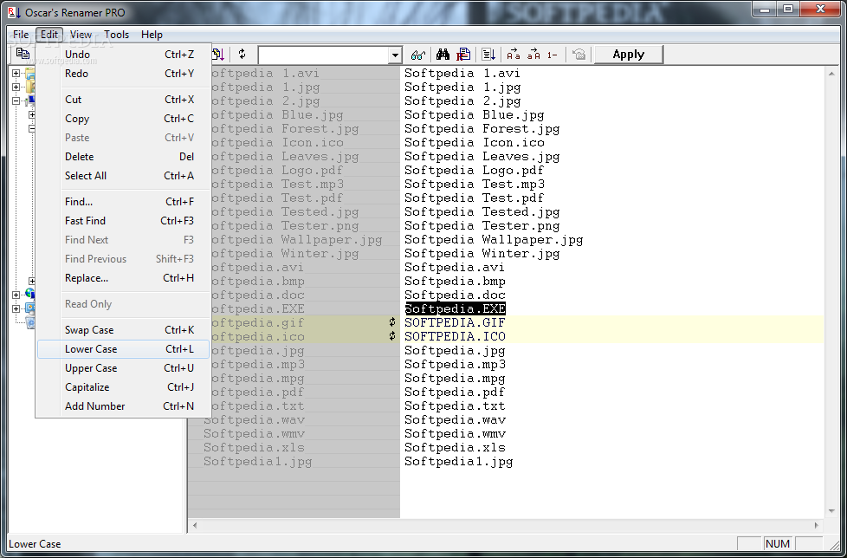847x558 pixels.
Task: Choose Undo from the Edit menu
Action: coord(123,55)
